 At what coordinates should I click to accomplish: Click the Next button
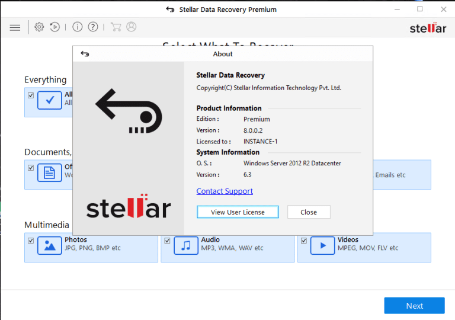(414, 305)
